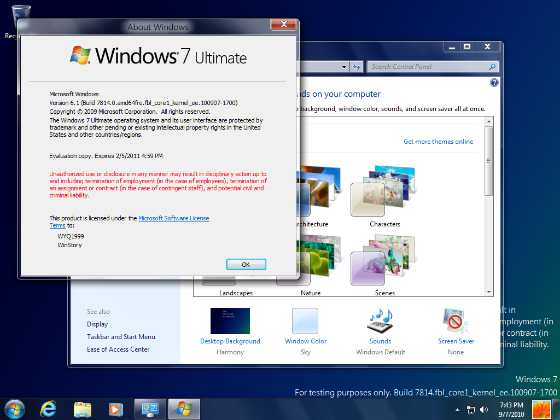Launch Windows Media Player from taskbar
The height and width of the screenshot is (420, 560).
pos(115,409)
